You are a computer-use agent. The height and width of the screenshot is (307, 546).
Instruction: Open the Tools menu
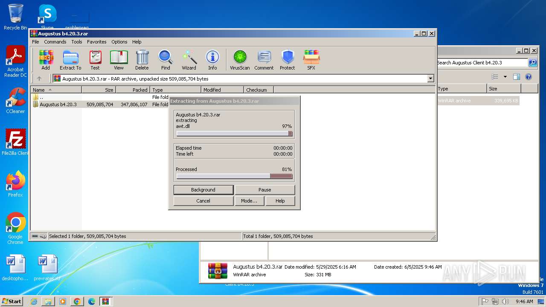[x=77, y=42]
